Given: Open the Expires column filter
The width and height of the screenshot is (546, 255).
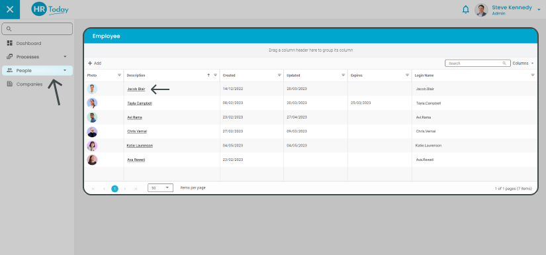Looking at the screenshot, I should 408,75.
